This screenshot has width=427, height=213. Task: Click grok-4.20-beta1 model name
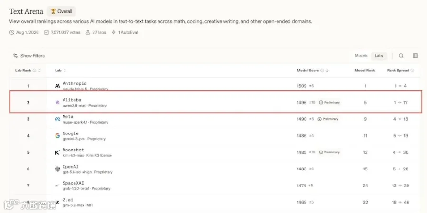pos(76,188)
